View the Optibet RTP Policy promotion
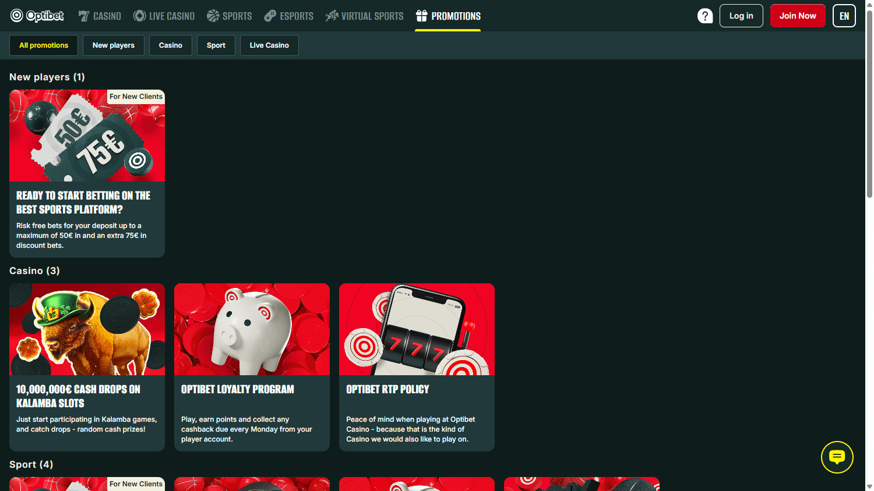The height and width of the screenshot is (491, 874). pos(417,367)
